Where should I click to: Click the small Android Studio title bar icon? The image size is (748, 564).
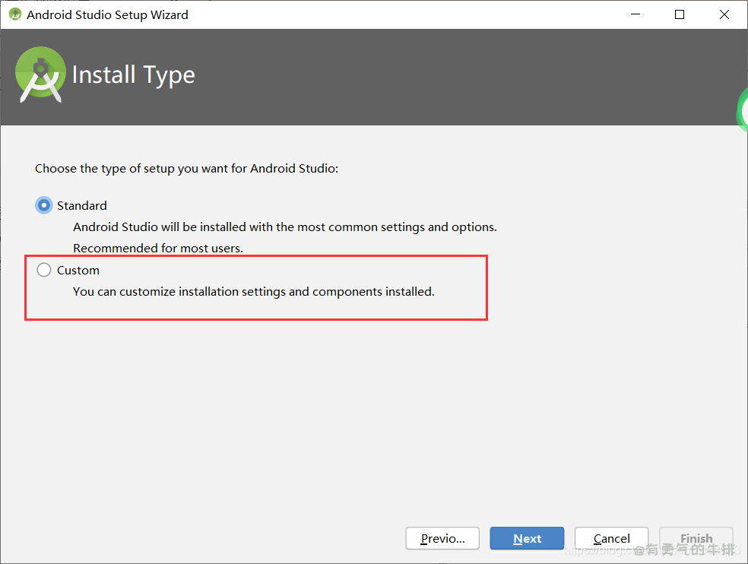[x=15, y=14]
